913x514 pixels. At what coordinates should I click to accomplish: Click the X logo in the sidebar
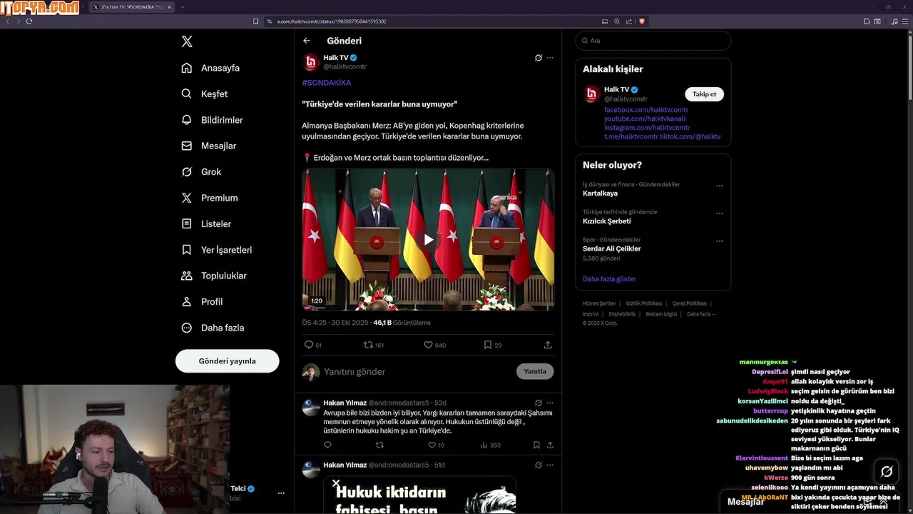(187, 41)
